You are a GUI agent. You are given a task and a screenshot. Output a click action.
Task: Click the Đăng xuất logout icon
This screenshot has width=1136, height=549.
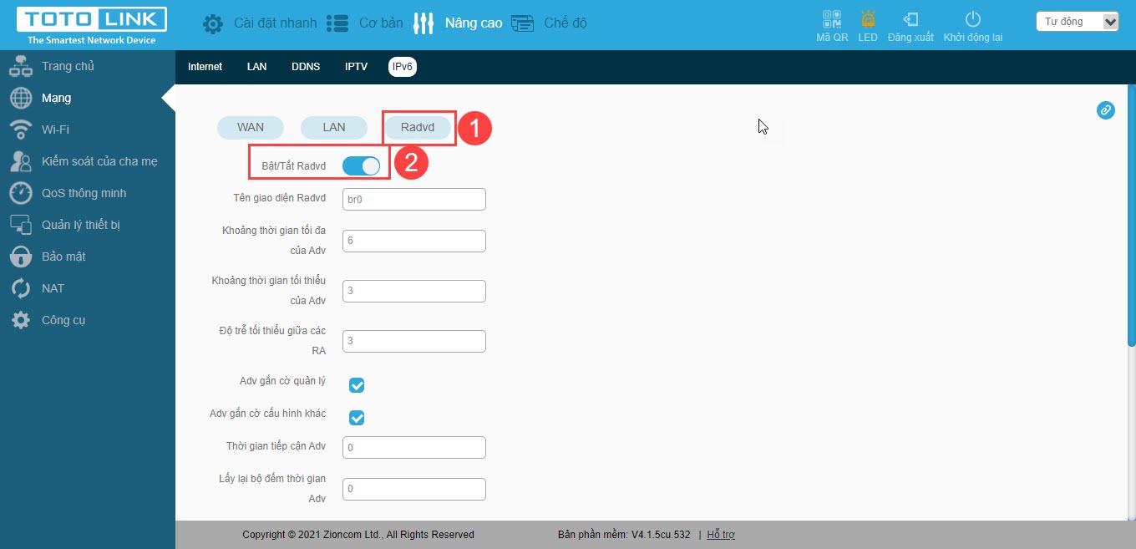[x=910, y=19]
